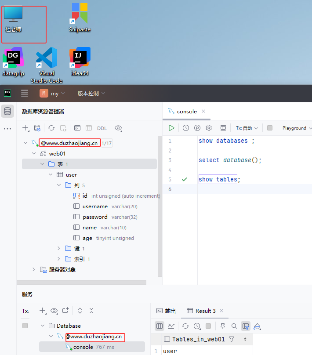Click the refresh icon in database explorer toolbar
Image resolution: width=312 pixels, height=355 pixels.
(51, 128)
